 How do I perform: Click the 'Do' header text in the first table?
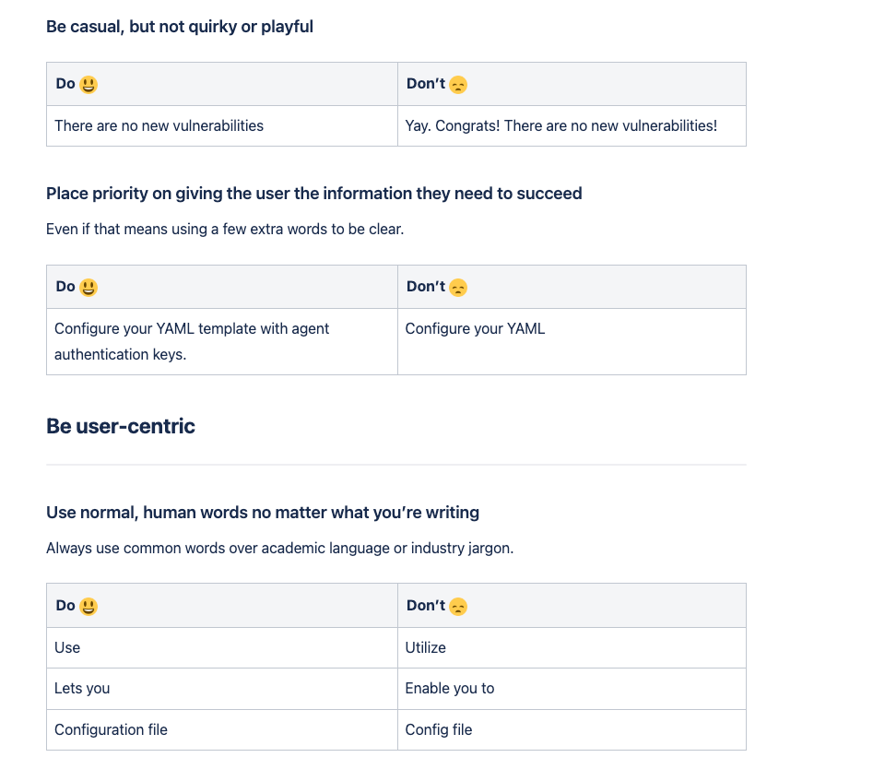click(65, 84)
